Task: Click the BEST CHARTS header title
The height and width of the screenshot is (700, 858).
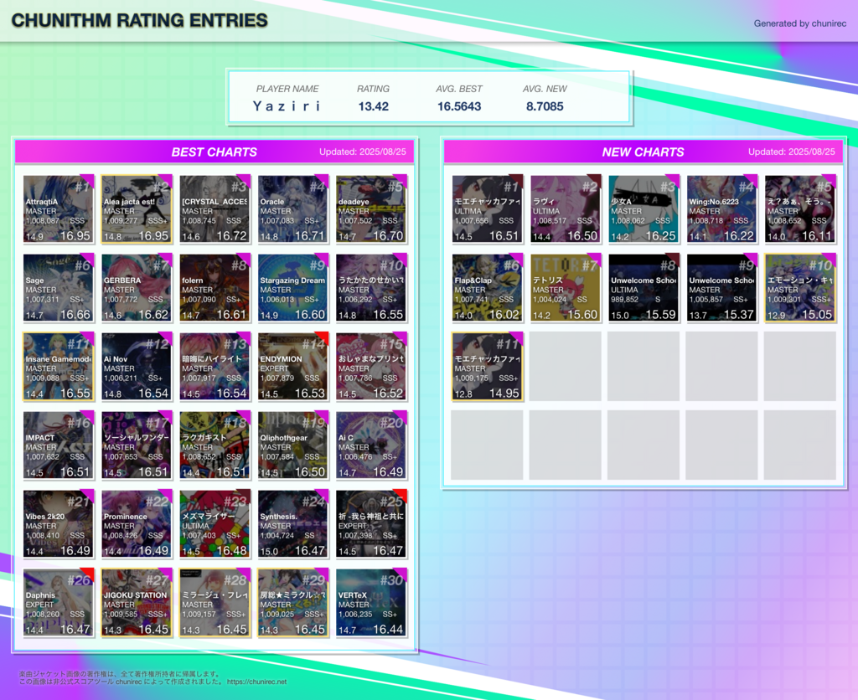Action: [x=214, y=152]
